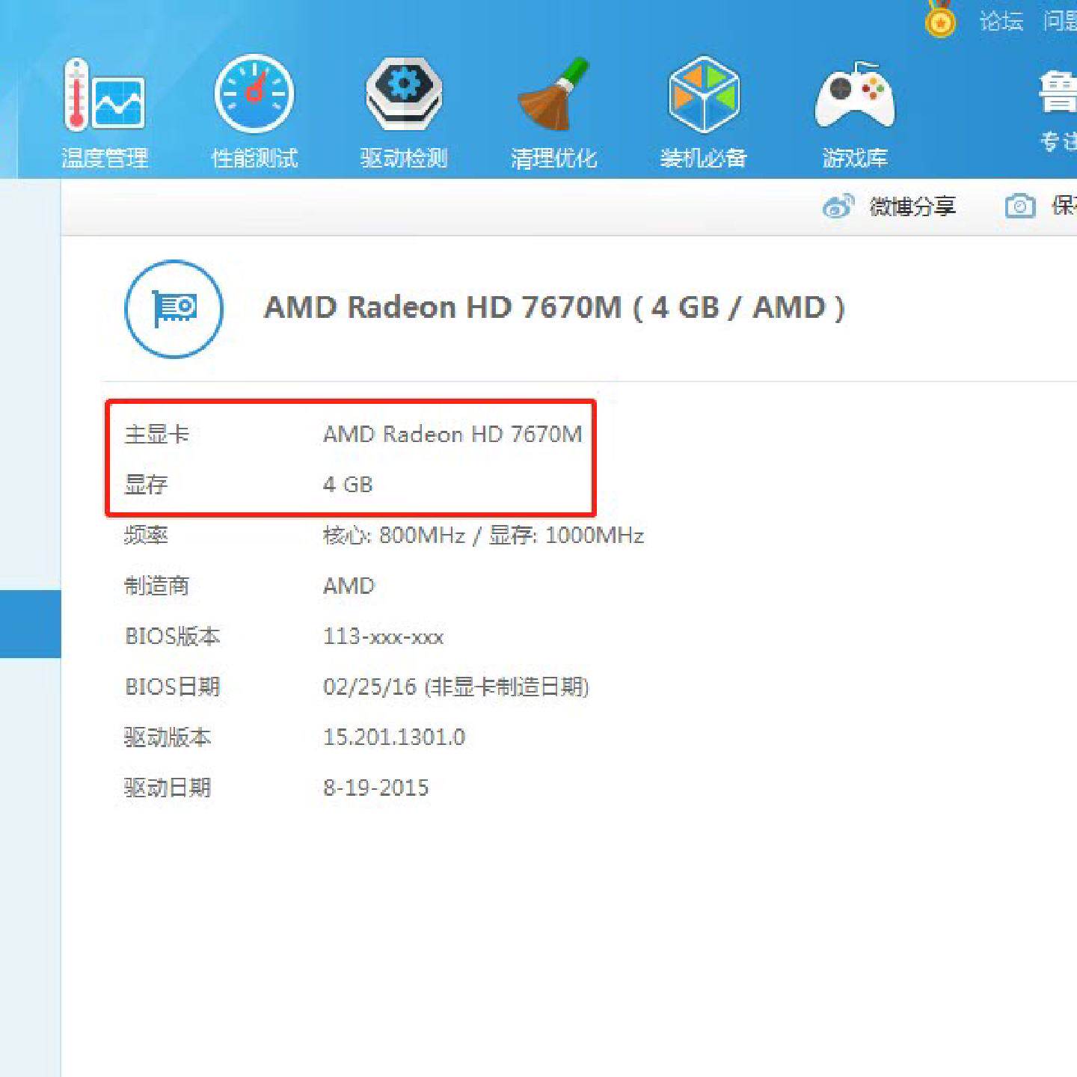The width and height of the screenshot is (1077, 1077).
Task: Open the 装机必备 cube icon
Action: click(704, 94)
